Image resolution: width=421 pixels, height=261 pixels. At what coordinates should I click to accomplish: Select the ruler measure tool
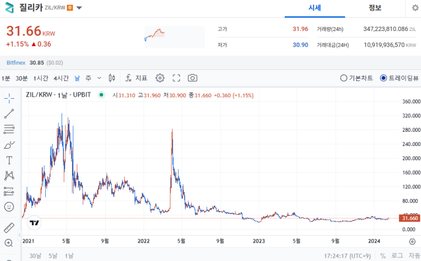click(x=9, y=228)
